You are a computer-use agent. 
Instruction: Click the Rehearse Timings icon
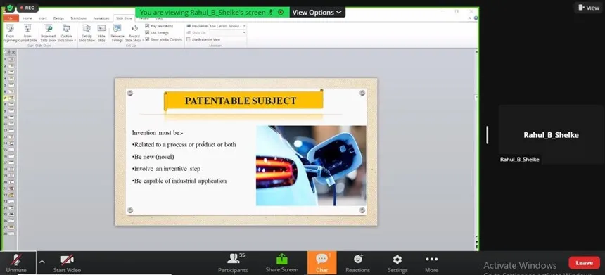coord(117,28)
